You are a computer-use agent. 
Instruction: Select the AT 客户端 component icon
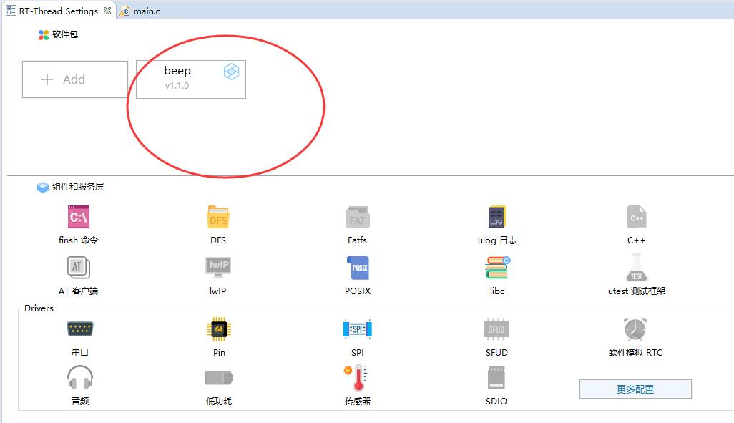click(x=79, y=268)
